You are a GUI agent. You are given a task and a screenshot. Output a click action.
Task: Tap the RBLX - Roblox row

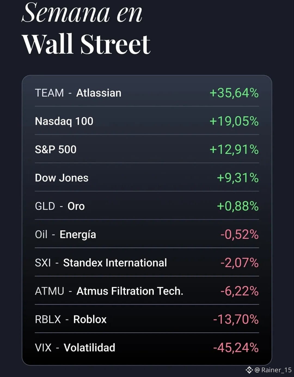tap(147, 319)
